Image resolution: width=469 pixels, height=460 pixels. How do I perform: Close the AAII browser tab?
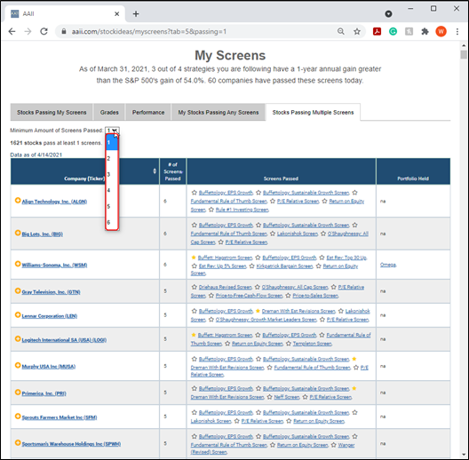point(117,13)
